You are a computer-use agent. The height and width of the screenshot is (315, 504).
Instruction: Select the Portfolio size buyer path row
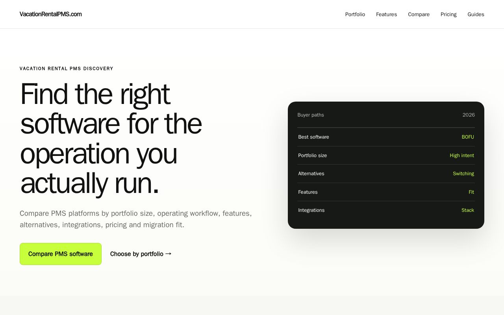coord(386,156)
